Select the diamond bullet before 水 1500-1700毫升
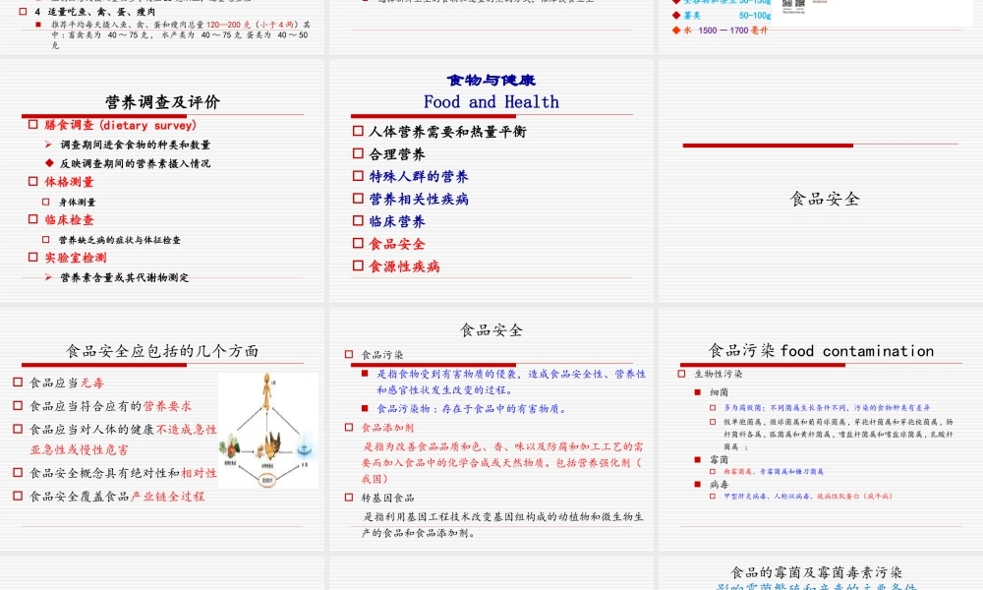This screenshot has height=590, width=983. click(676, 29)
